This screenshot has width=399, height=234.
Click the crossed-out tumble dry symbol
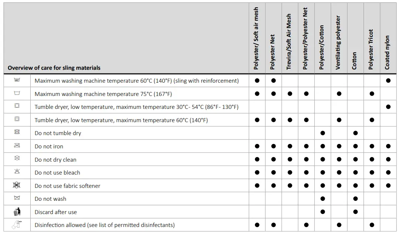tap(17, 133)
